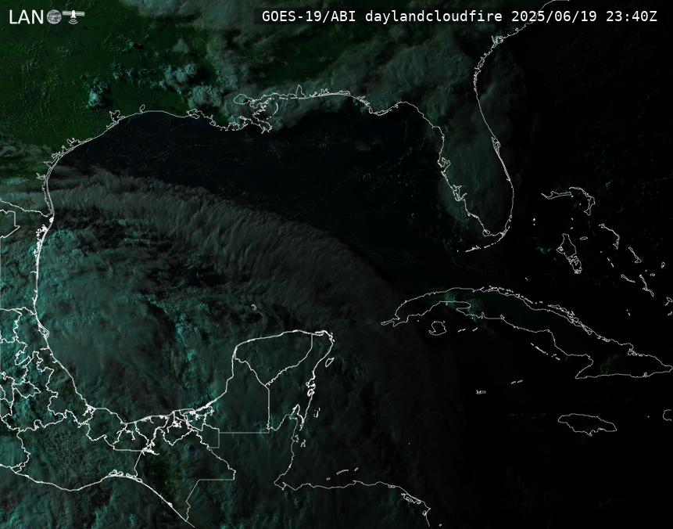The image size is (673, 529).
Task: Click the GOES-19/ABI label
Action: click(x=309, y=16)
